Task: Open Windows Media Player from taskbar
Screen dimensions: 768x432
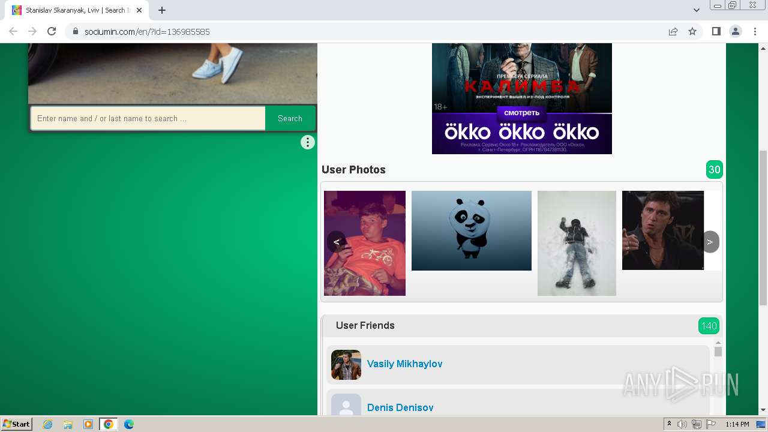Action: [x=88, y=424]
